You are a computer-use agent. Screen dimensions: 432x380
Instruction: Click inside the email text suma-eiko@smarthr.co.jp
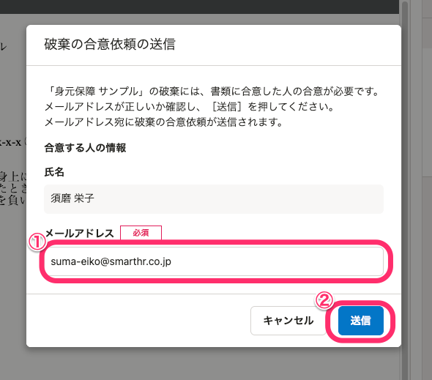click(111, 261)
